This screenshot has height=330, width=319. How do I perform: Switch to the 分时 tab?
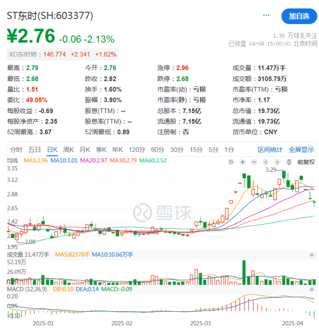point(16,149)
